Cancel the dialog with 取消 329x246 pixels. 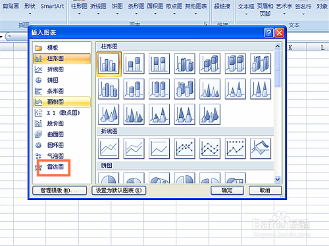[265, 190]
